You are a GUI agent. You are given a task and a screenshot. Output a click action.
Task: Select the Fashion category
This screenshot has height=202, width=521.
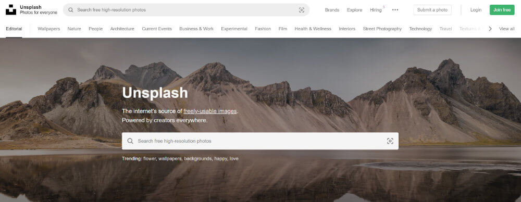tap(263, 29)
